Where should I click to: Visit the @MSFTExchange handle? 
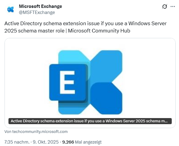pyautogui.click(x=37, y=12)
